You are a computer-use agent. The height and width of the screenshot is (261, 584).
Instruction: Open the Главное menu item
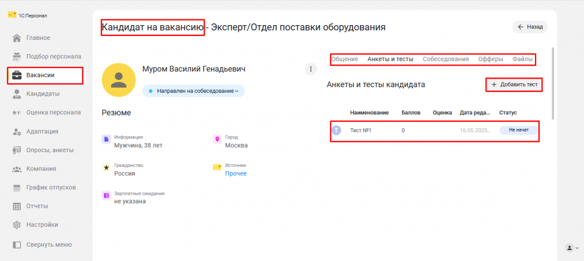[x=38, y=38]
